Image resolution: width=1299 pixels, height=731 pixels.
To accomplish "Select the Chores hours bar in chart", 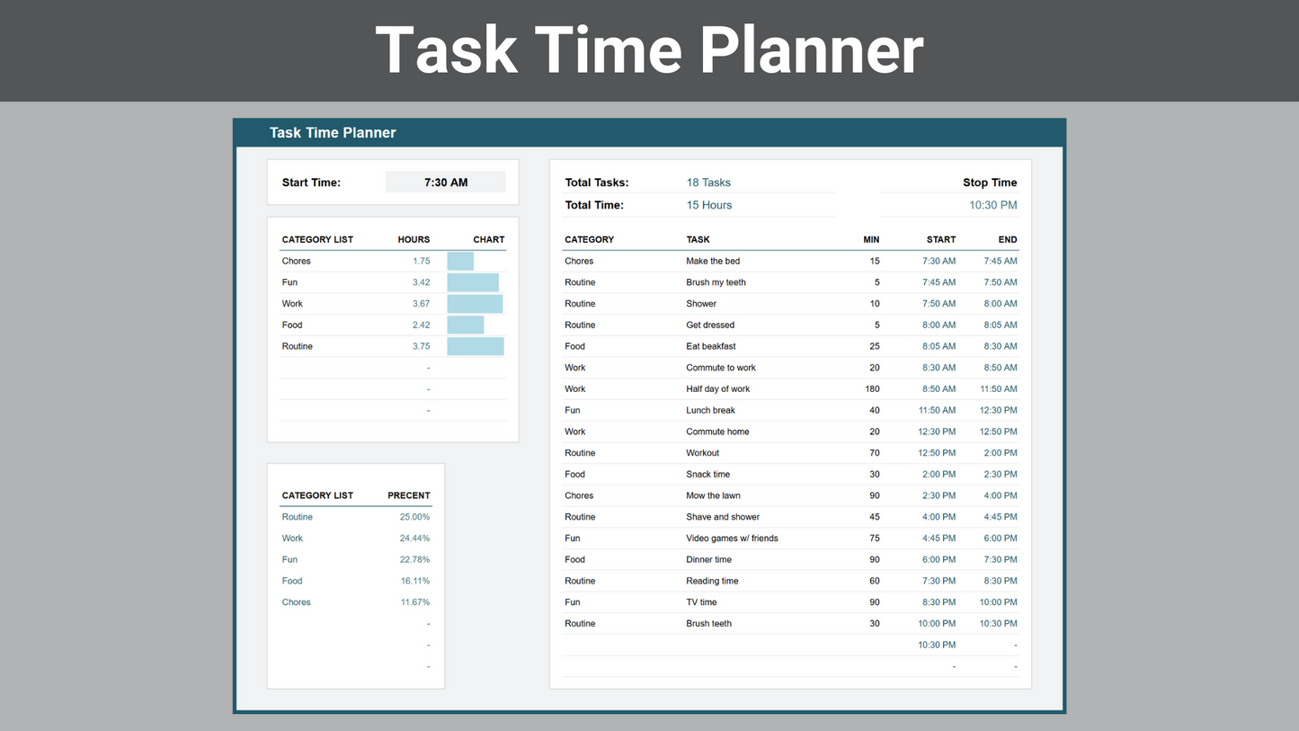I will pyautogui.click(x=460, y=262).
